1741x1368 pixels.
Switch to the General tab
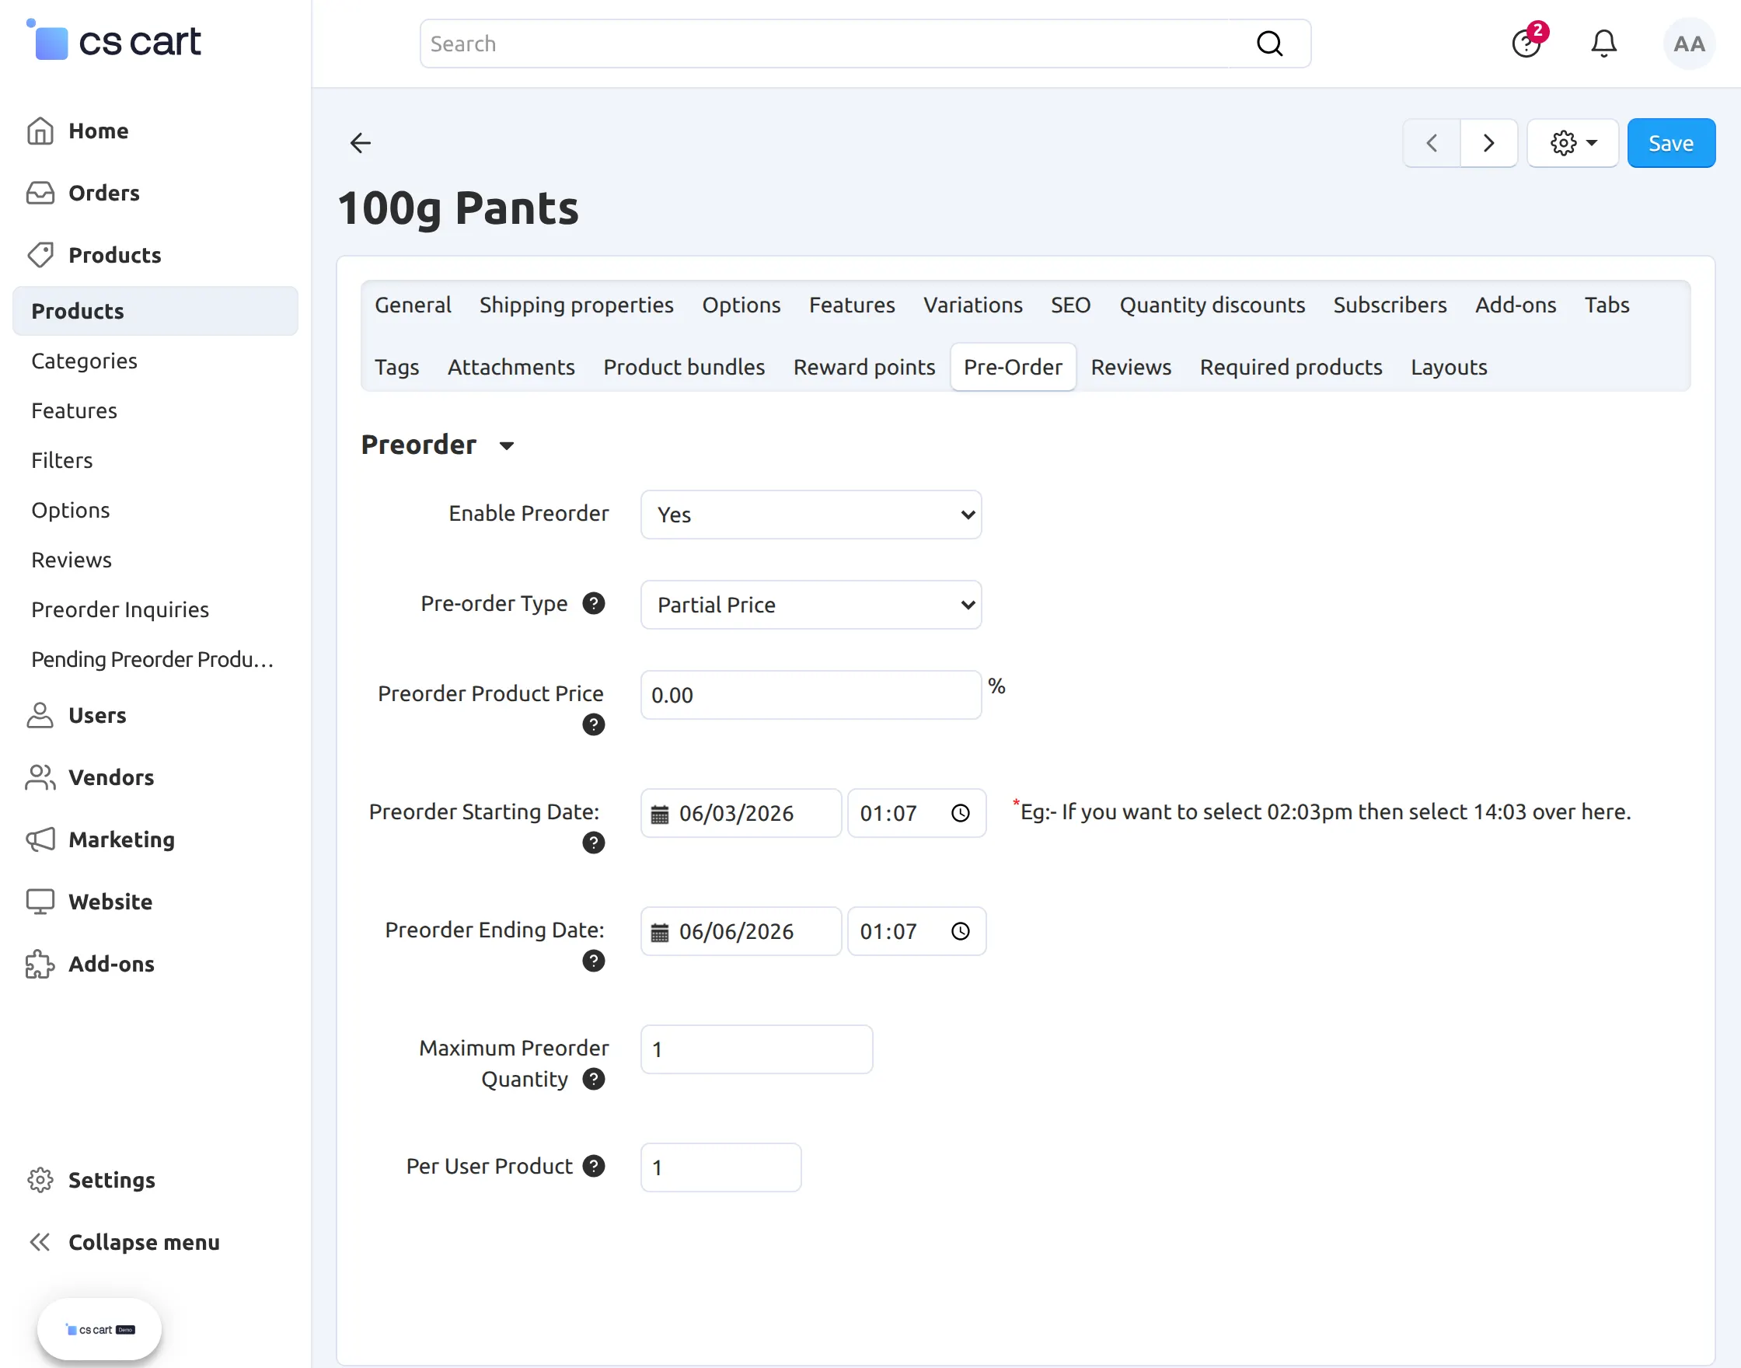point(413,305)
